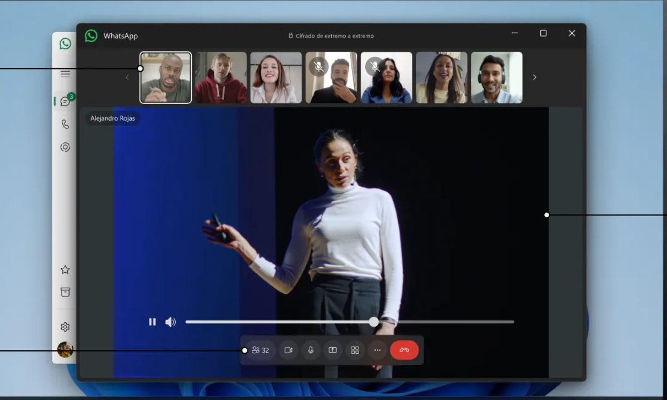Image resolution: width=667 pixels, height=400 pixels.
Task: Toggle the video volume speaker icon
Action: coord(171,322)
